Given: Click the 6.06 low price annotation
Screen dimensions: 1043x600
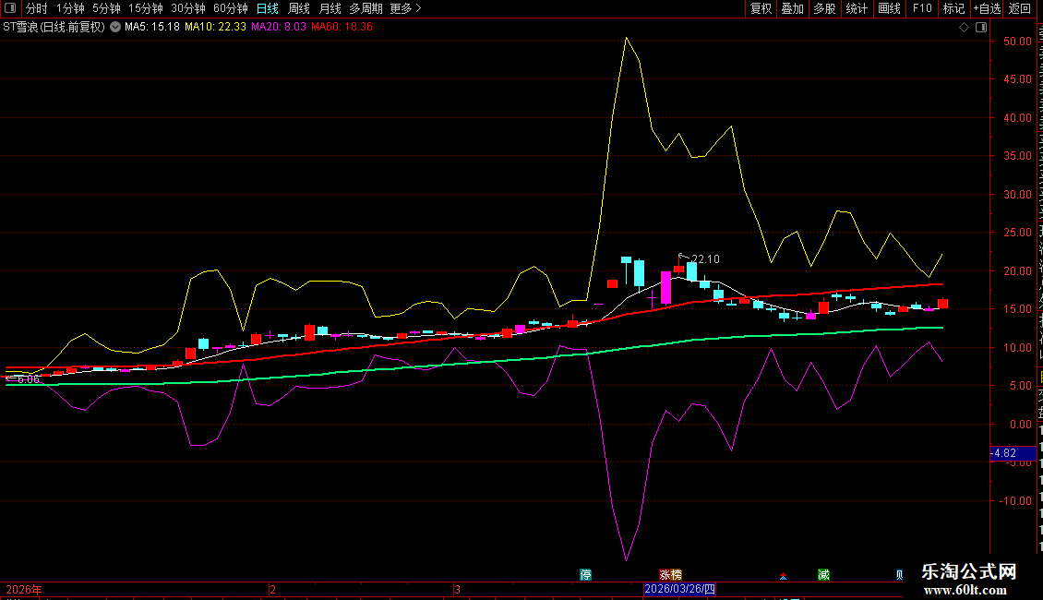Looking at the screenshot, I should (29, 379).
